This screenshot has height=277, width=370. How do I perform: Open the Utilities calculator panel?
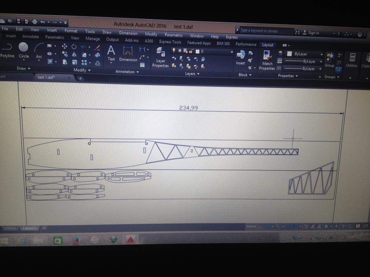[352, 60]
